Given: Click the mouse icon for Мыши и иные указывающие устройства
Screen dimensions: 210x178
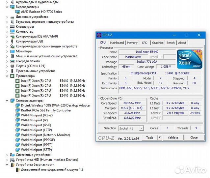Looking at the screenshot, I should click(x=12, y=56).
